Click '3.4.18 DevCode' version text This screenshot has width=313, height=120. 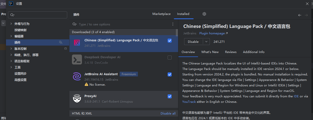pyautogui.click(x=96, y=63)
